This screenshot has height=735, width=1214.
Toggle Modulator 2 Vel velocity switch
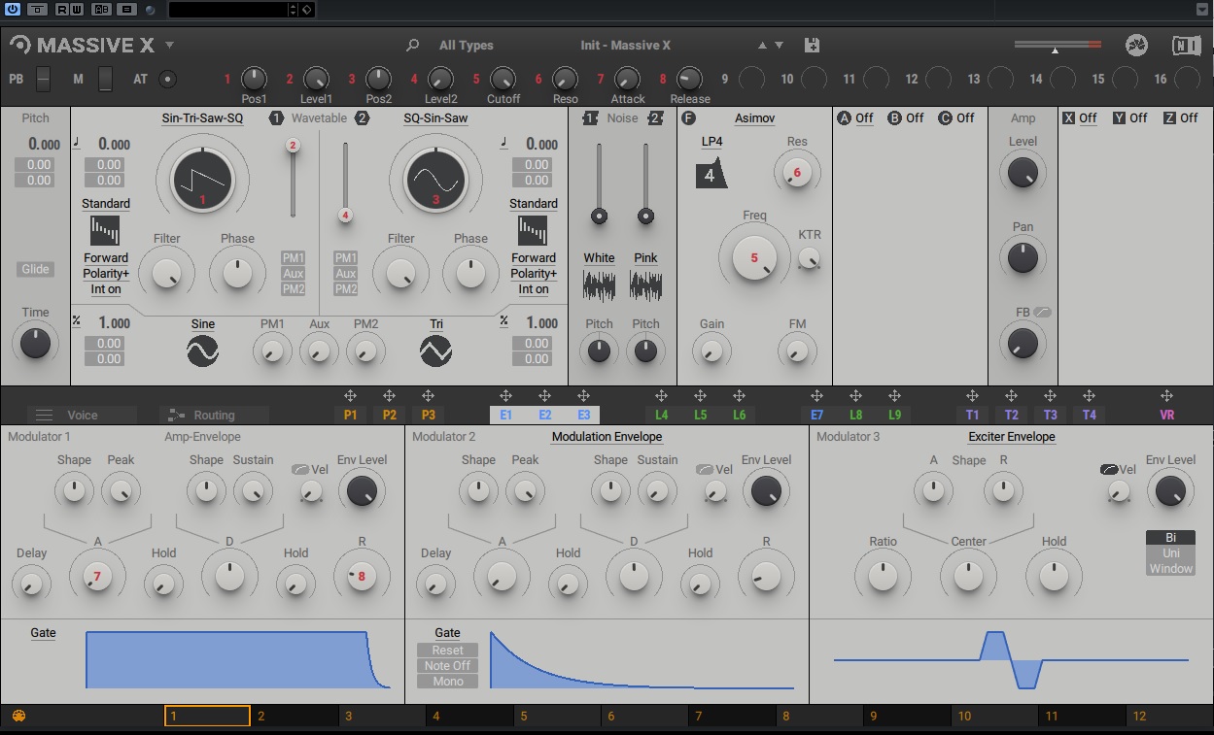tap(704, 470)
